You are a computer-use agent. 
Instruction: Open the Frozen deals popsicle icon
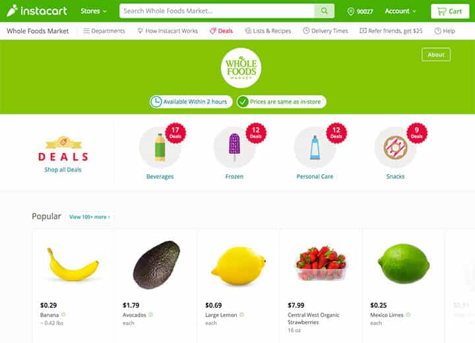[x=234, y=147]
